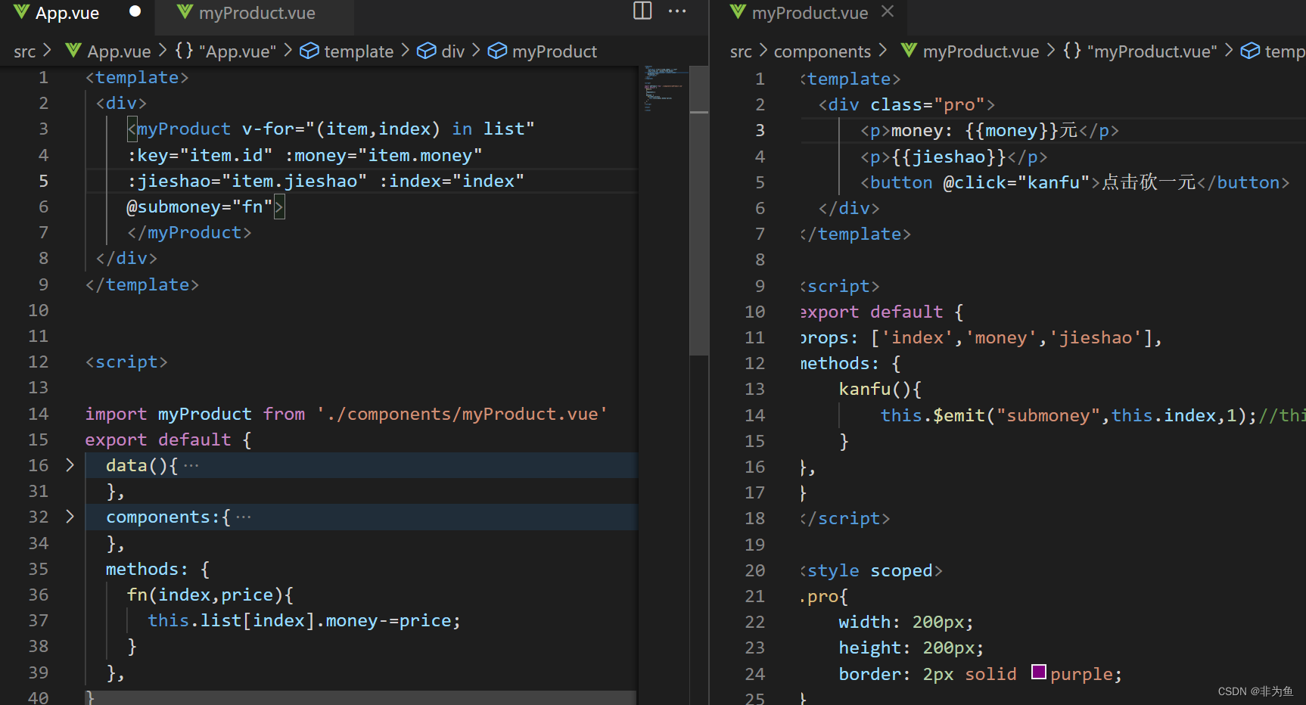Click the purple color swatch on line 24

tap(1039, 672)
